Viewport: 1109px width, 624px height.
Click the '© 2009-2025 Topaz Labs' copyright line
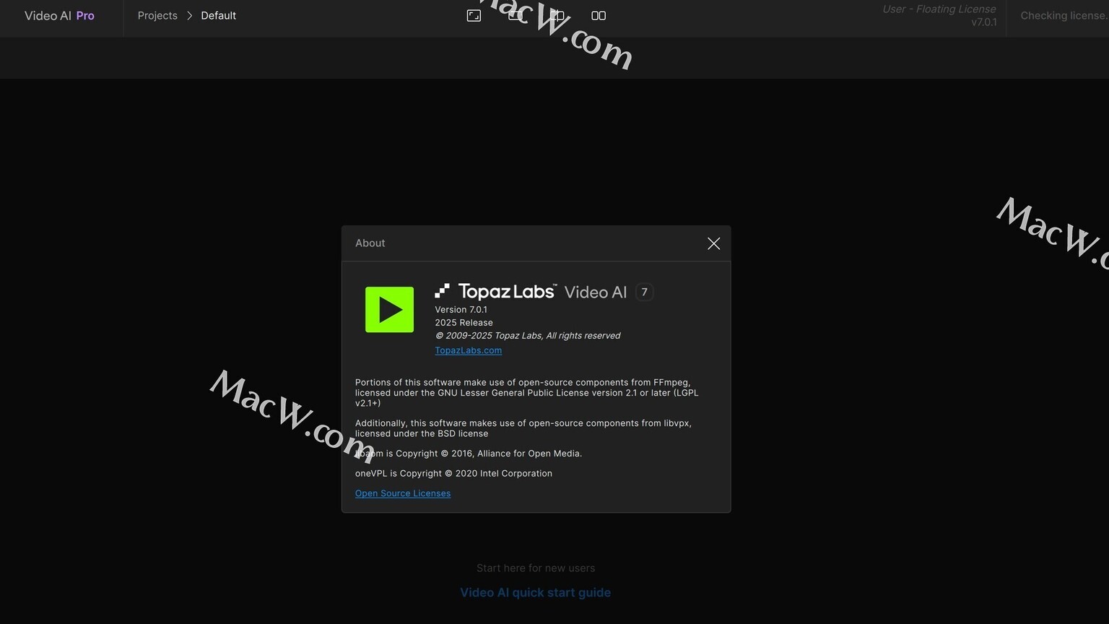tap(527, 336)
